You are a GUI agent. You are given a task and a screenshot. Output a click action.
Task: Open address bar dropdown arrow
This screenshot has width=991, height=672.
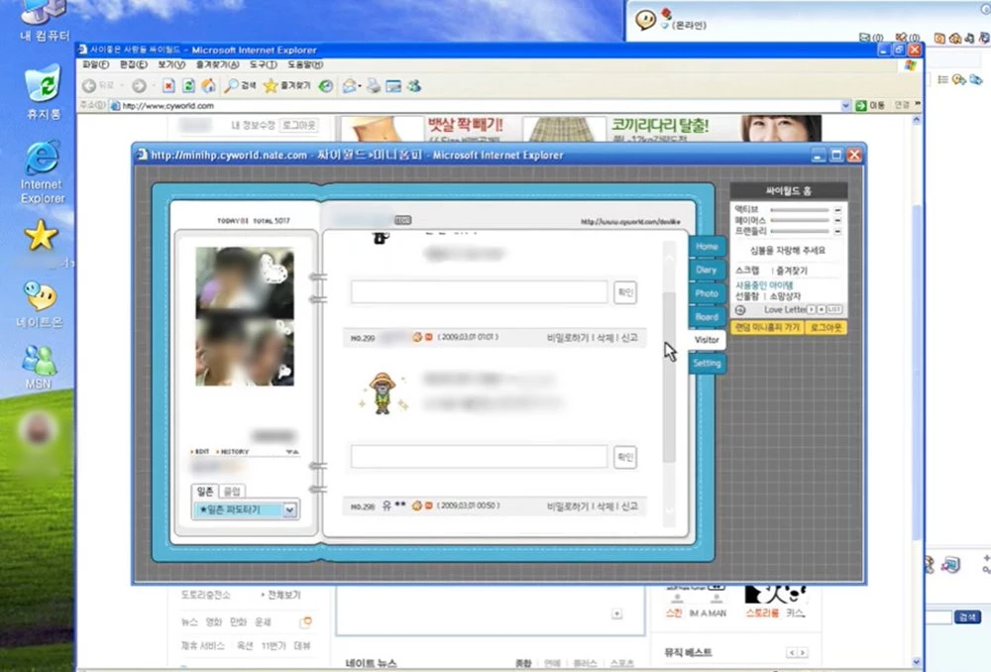845,106
